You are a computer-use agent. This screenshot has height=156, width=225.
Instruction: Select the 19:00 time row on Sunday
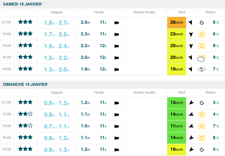pos(6,149)
